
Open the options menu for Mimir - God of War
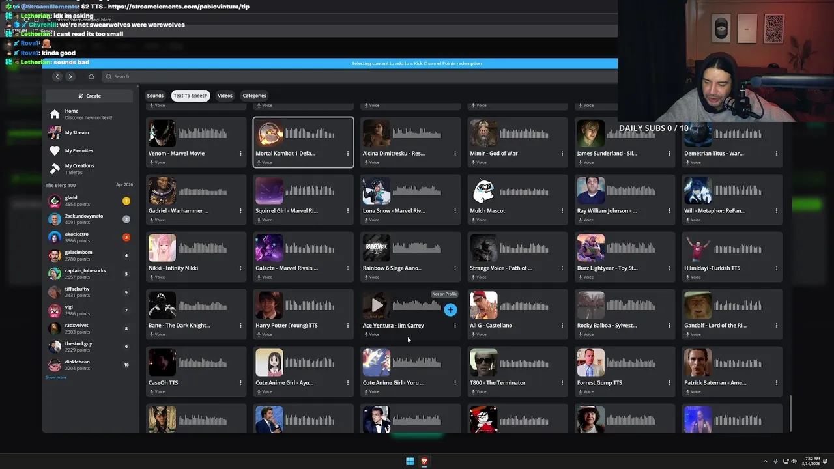tap(562, 154)
